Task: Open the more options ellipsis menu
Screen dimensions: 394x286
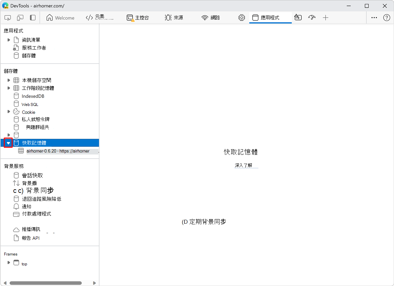Action: click(374, 18)
